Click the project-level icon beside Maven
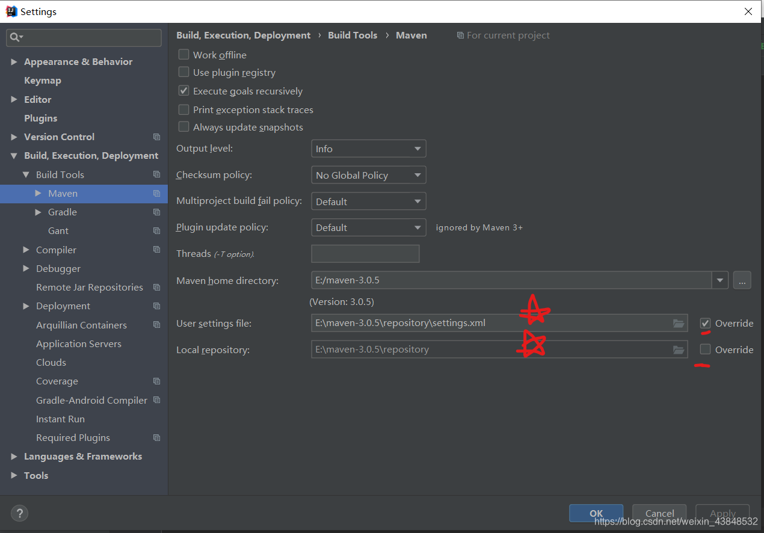This screenshot has height=533, width=764. (x=156, y=194)
